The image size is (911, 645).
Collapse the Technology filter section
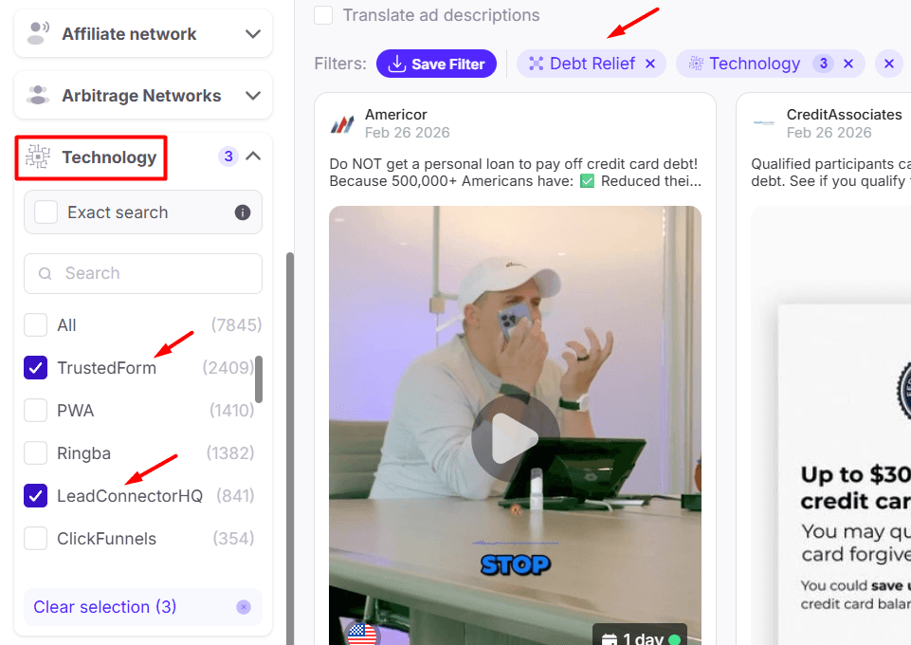[253, 156]
